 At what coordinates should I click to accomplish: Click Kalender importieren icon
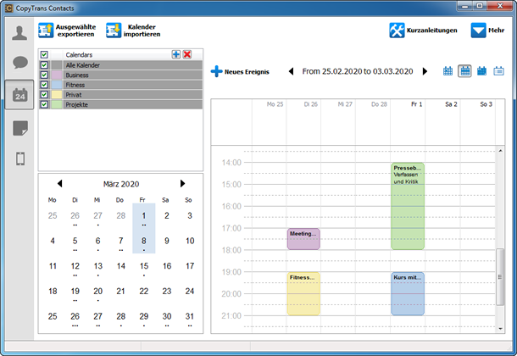[114, 31]
